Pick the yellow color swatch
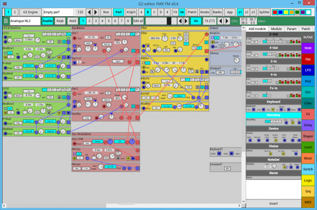Image resolution: width=317 pixels, height=210 pixels. coord(286,12)
